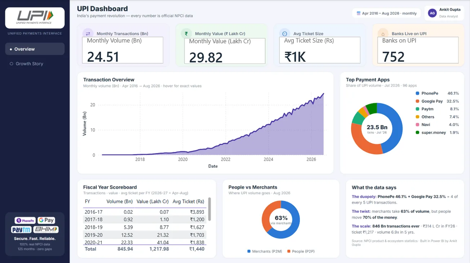This screenshot has height=263, width=470.
Task: Click the 63% center label of the merchants donut
Action: pos(281,218)
